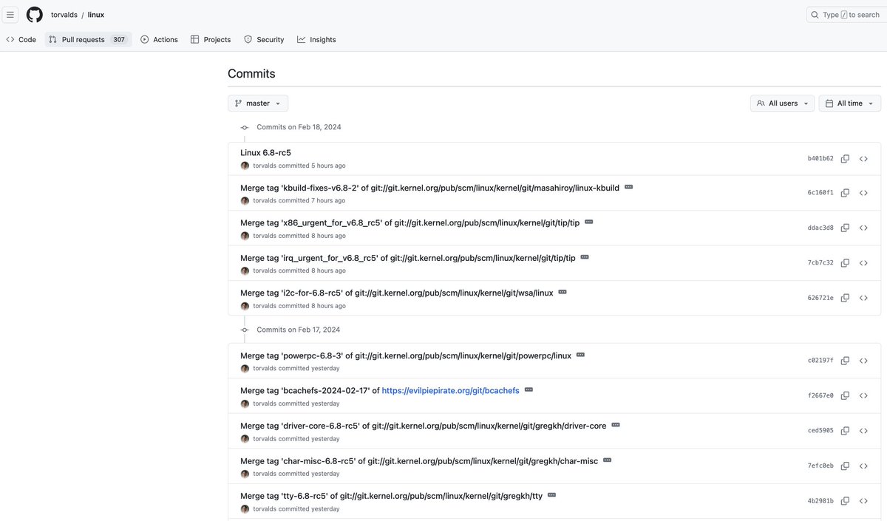Browse repository at commit ced5905
This screenshot has width=887, height=521.
pyautogui.click(x=863, y=431)
